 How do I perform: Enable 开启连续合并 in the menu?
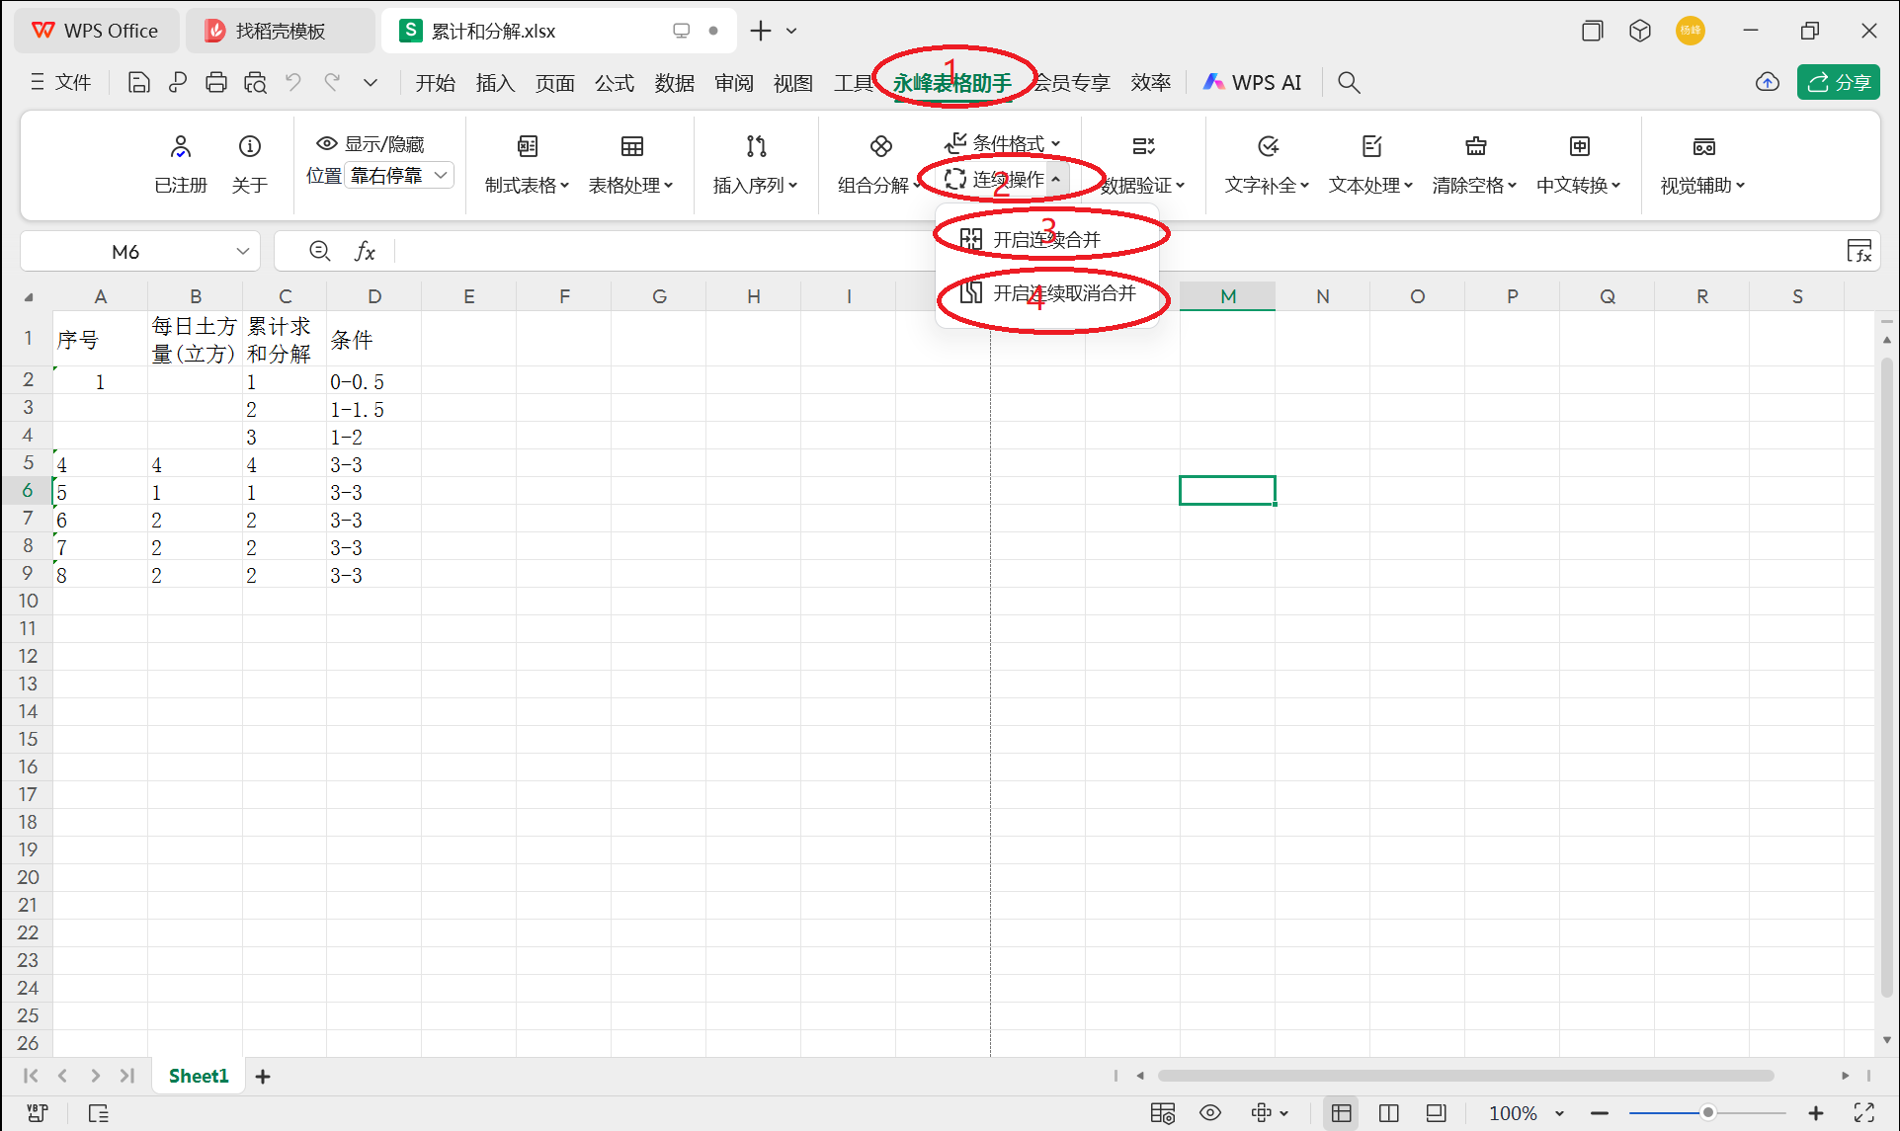(1050, 236)
